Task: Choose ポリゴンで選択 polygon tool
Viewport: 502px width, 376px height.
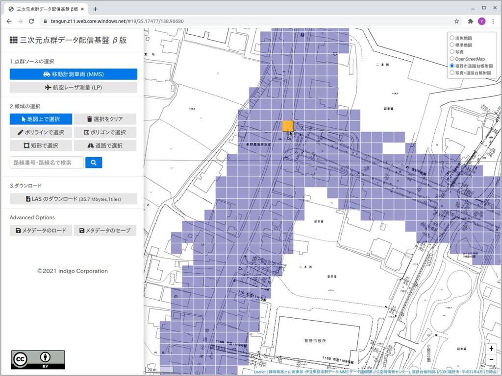Action: point(105,132)
